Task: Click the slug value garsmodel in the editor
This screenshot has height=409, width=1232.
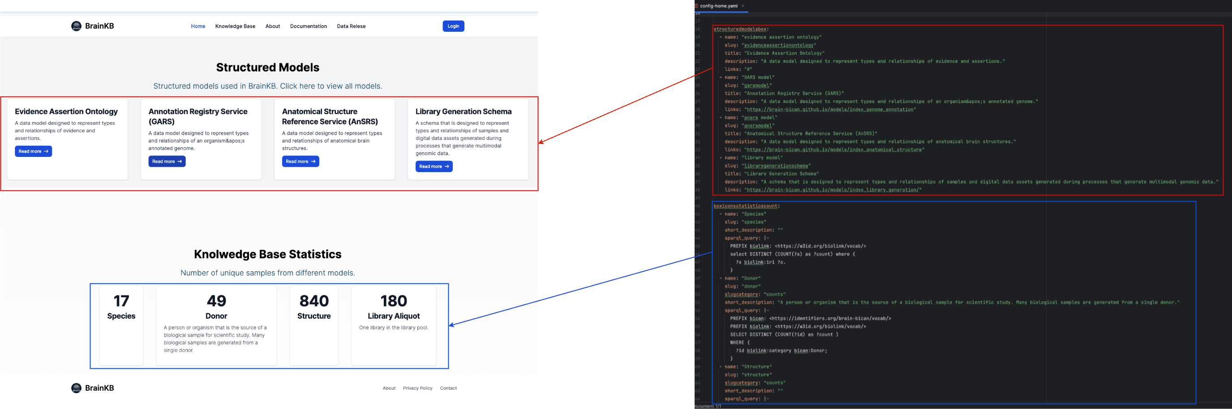Action: (756, 85)
